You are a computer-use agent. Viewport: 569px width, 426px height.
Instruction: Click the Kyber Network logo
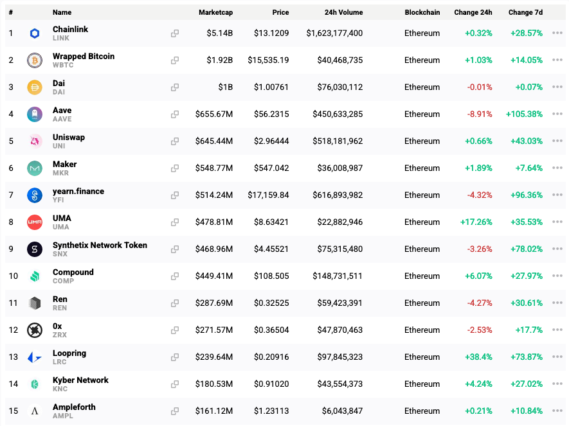[35, 384]
